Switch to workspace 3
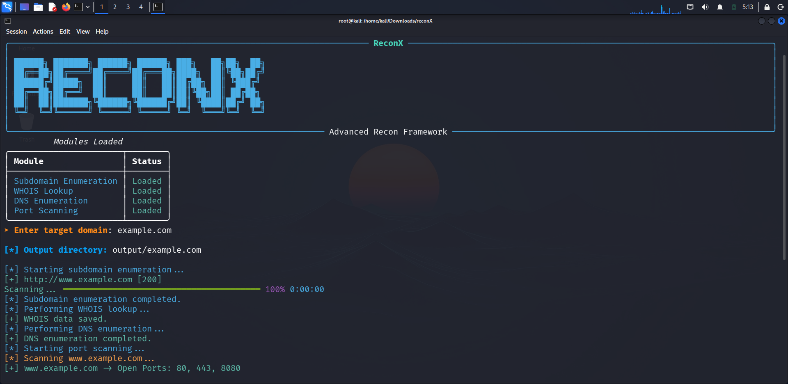788x384 pixels. click(x=128, y=7)
